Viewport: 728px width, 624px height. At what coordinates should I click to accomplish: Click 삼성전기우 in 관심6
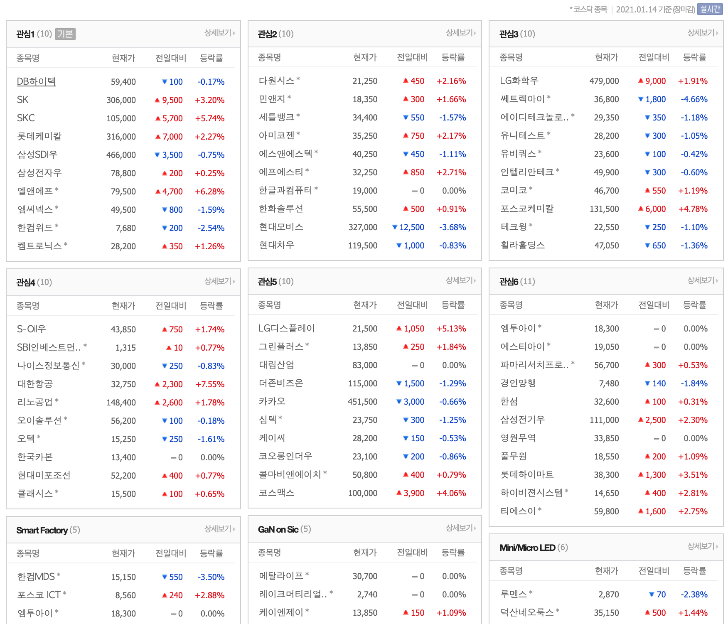click(523, 420)
